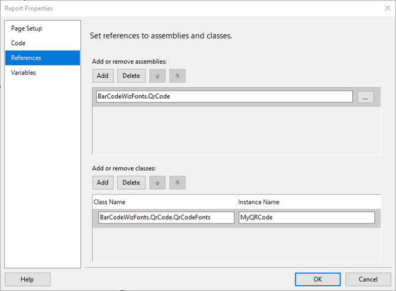The image size is (396, 291).
Task: Select the References section
Action: [43, 57]
